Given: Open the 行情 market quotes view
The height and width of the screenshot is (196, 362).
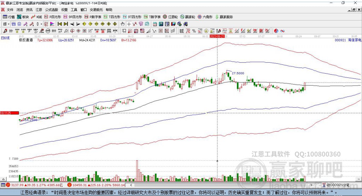Looking at the screenshot, I should (8, 17).
